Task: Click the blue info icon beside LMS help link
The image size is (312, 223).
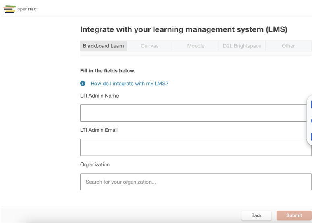Action: coord(83,83)
